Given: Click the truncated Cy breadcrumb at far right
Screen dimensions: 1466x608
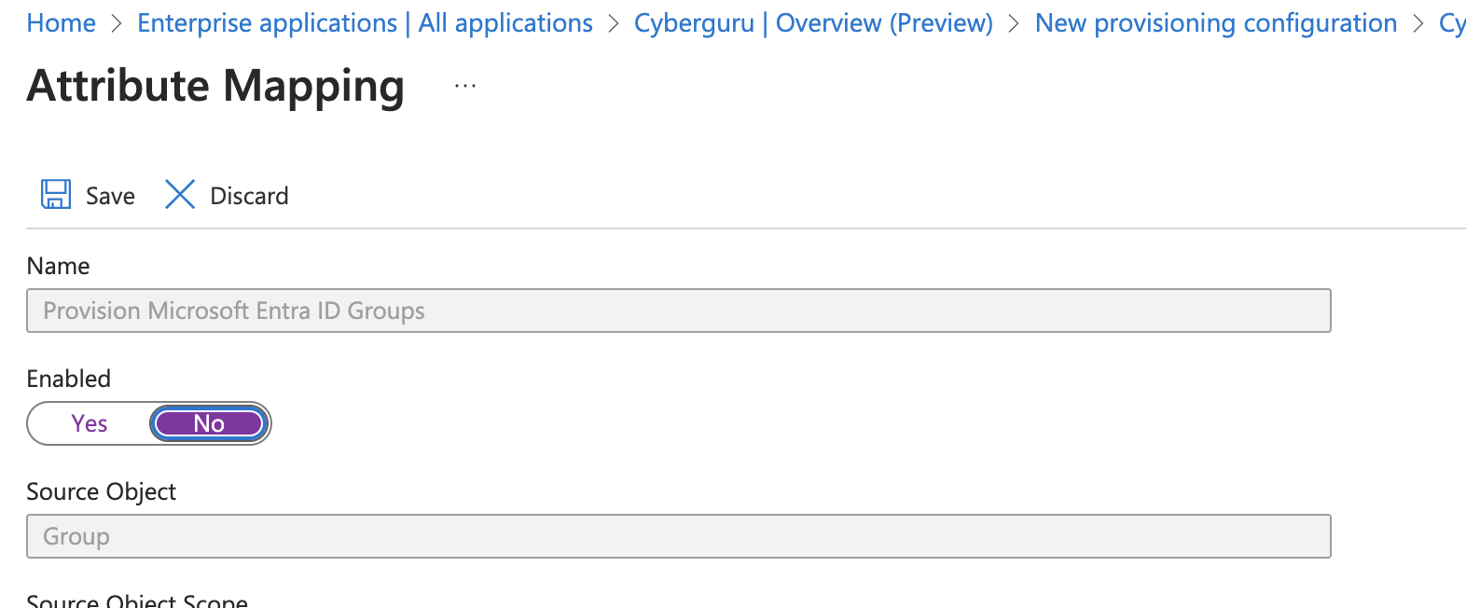Looking at the screenshot, I should [x=1452, y=23].
